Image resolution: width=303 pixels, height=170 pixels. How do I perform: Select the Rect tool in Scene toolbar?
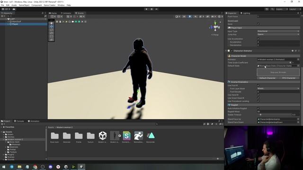(x=52, y=36)
